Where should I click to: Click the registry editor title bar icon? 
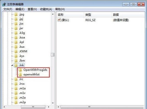[x=4, y=4]
